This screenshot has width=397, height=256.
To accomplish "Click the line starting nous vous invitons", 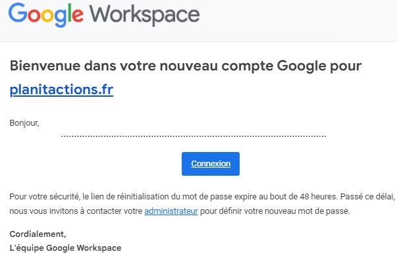I will (180, 211).
